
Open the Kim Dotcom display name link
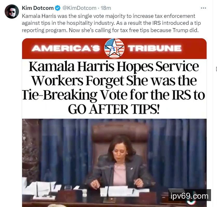[38, 8]
